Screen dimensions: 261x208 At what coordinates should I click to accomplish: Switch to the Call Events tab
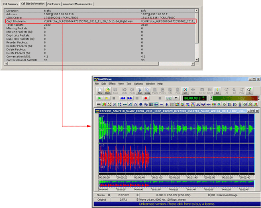(53, 4)
